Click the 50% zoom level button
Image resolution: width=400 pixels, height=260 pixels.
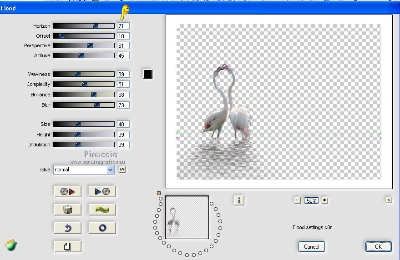(311, 200)
